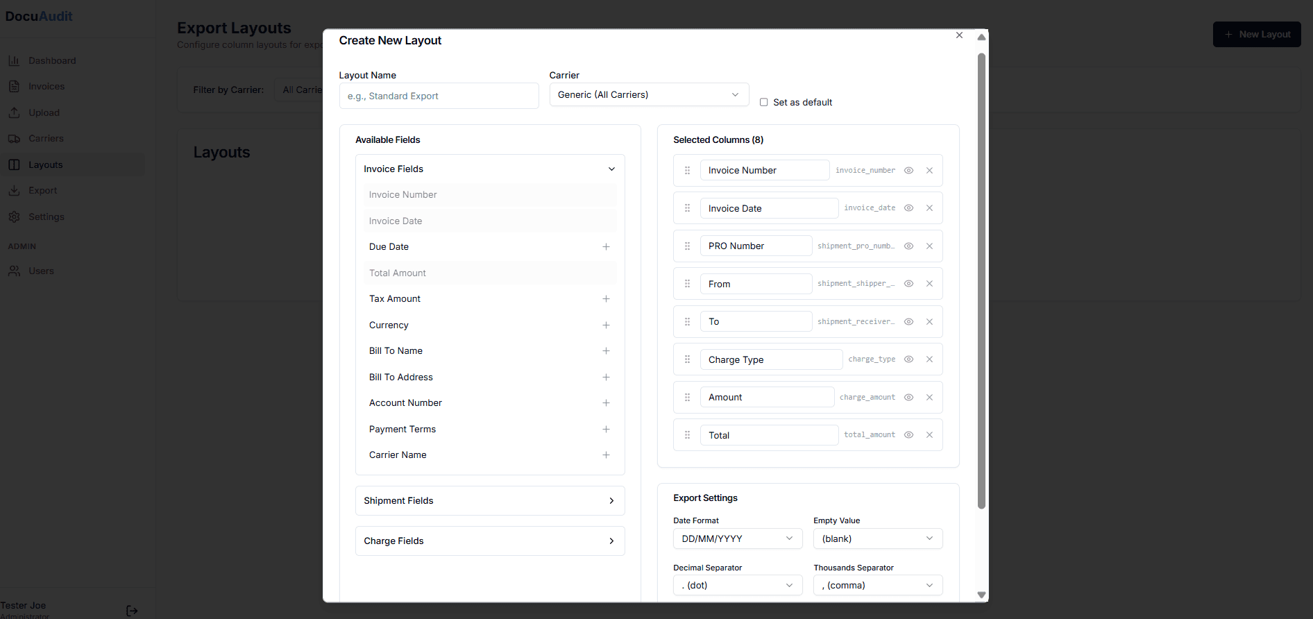Open the Decimal Separator dropdown
The width and height of the screenshot is (1313, 619).
coord(738,586)
